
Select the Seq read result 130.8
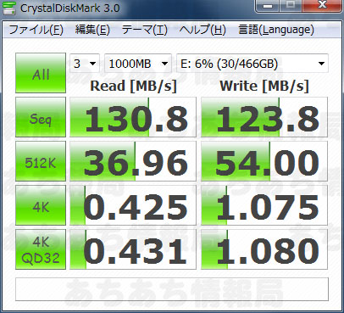(133, 117)
